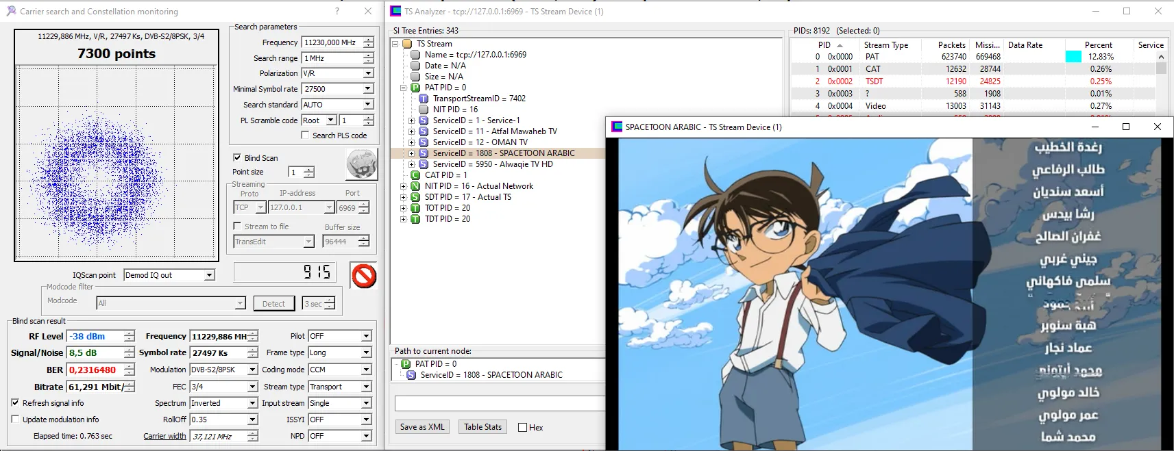The width and height of the screenshot is (1174, 451).
Task: Click the globe blind scan icon
Action: tap(361, 164)
